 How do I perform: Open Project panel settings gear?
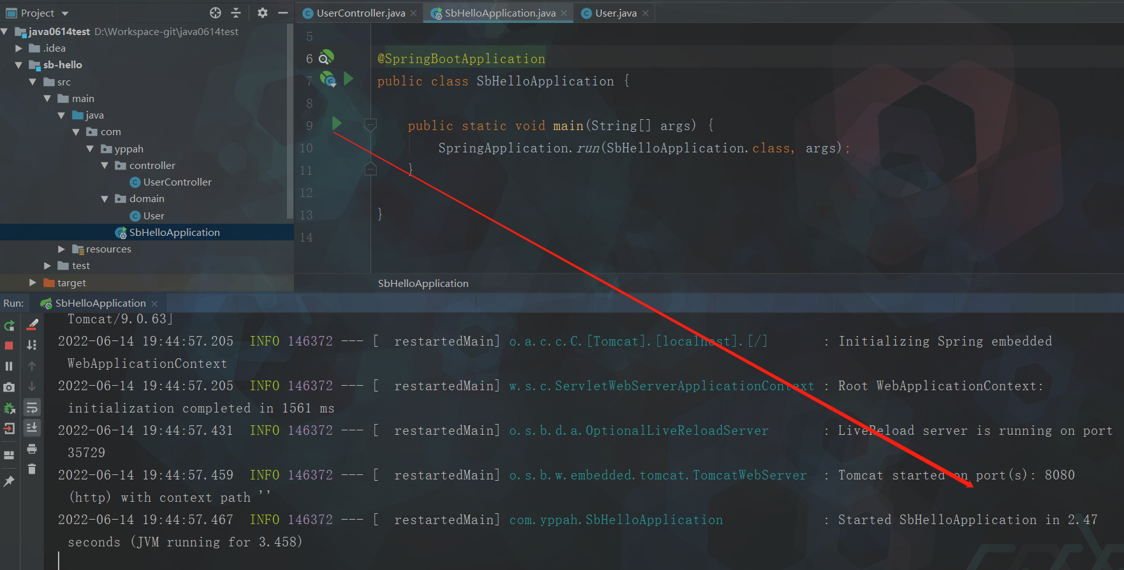[x=262, y=13]
